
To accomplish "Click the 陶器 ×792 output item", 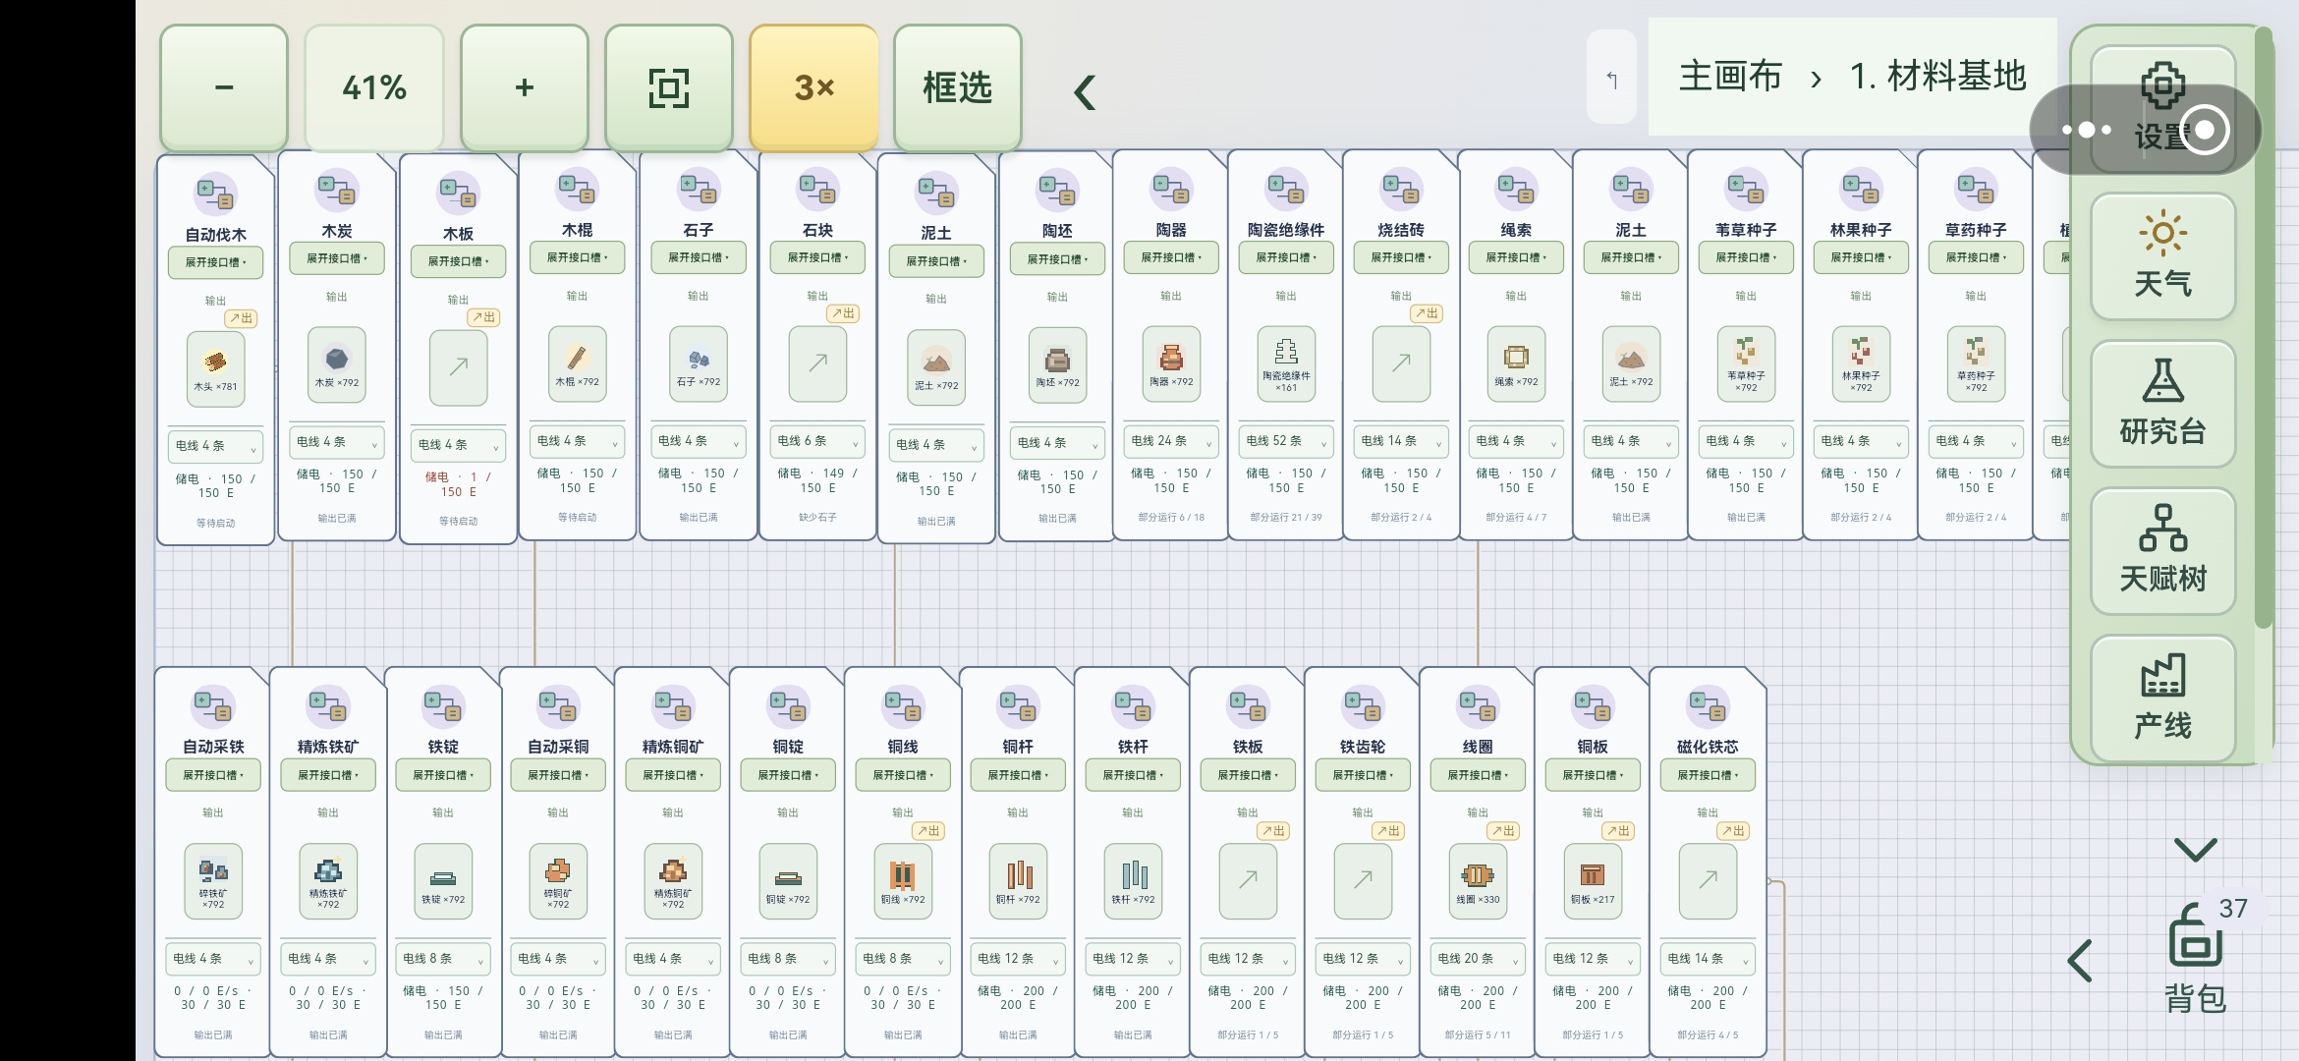I will click(1171, 363).
